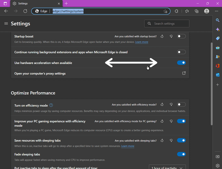Open efficiency mode help question icon
The height and width of the screenshot is (169, 222).
51,105
